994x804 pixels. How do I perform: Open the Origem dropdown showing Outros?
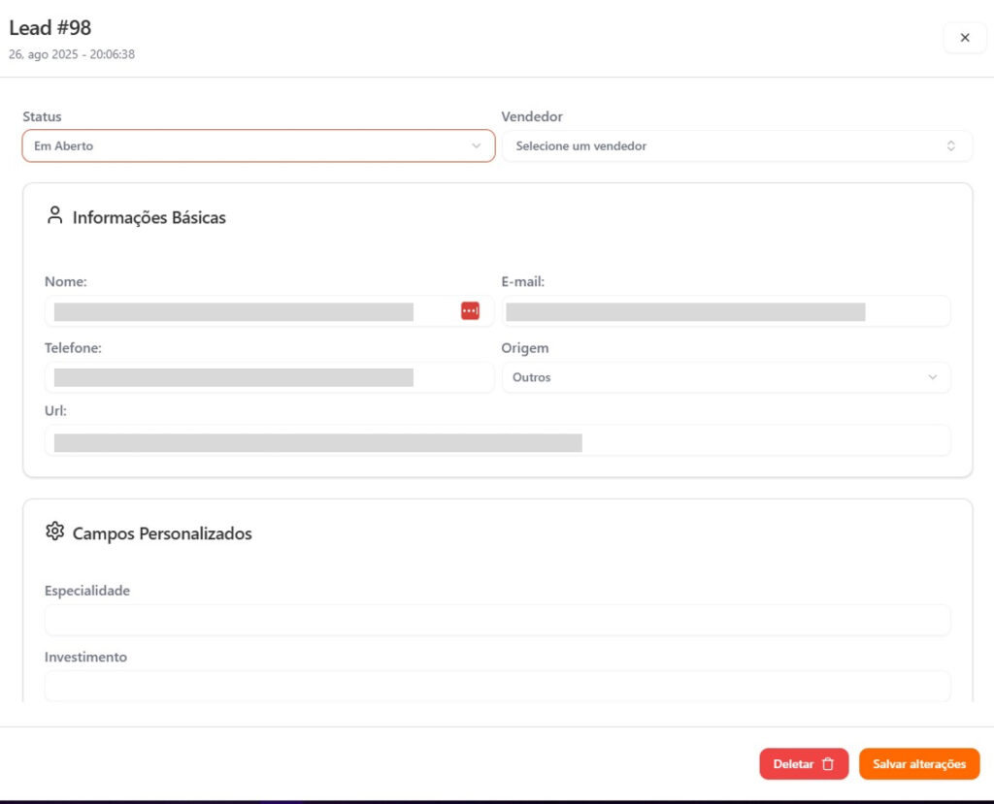pos(725,377)
